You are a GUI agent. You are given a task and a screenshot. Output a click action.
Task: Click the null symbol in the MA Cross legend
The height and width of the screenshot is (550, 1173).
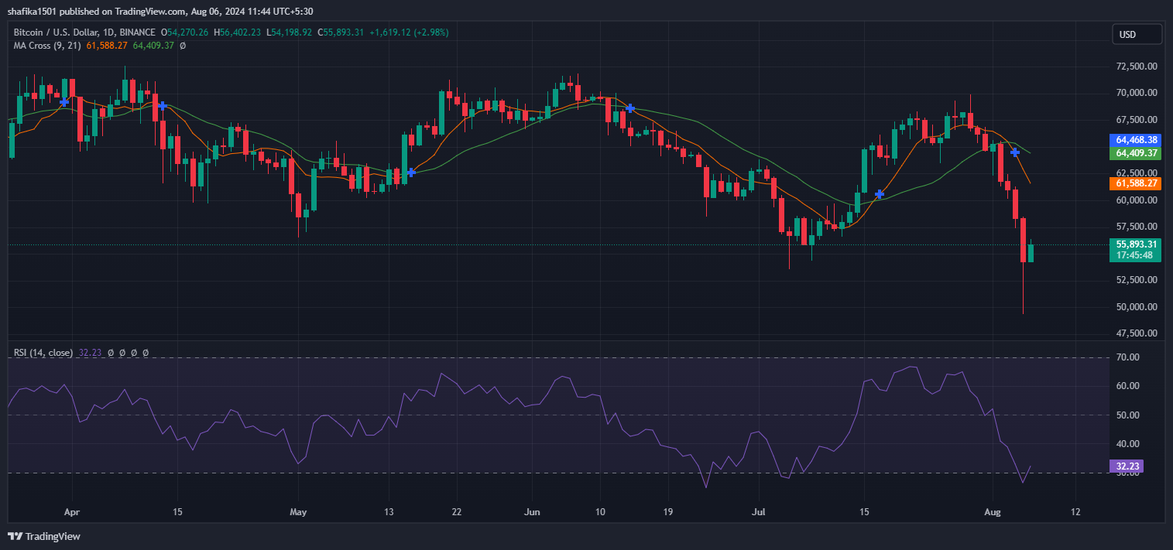click(182, 46)
